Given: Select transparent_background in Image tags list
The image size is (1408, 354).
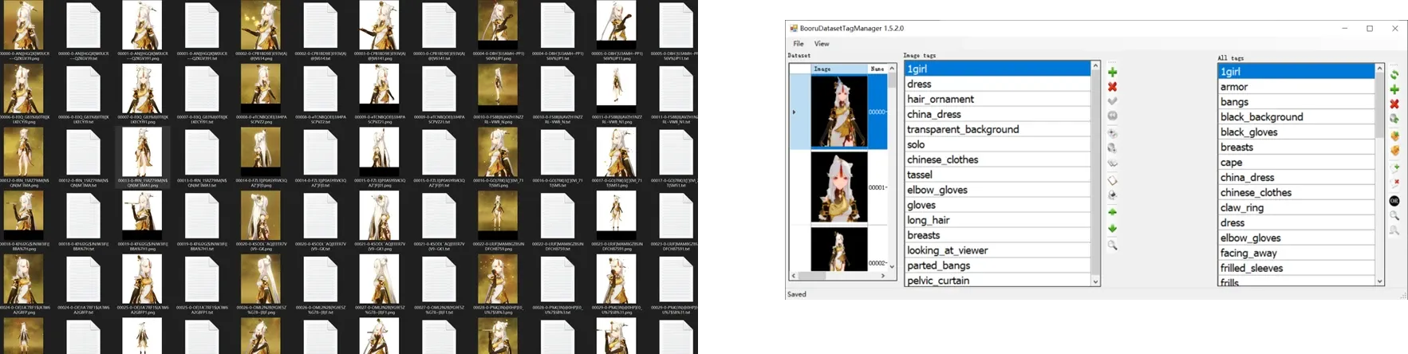Looking at the screenshot, I should [x=997, y=129].
